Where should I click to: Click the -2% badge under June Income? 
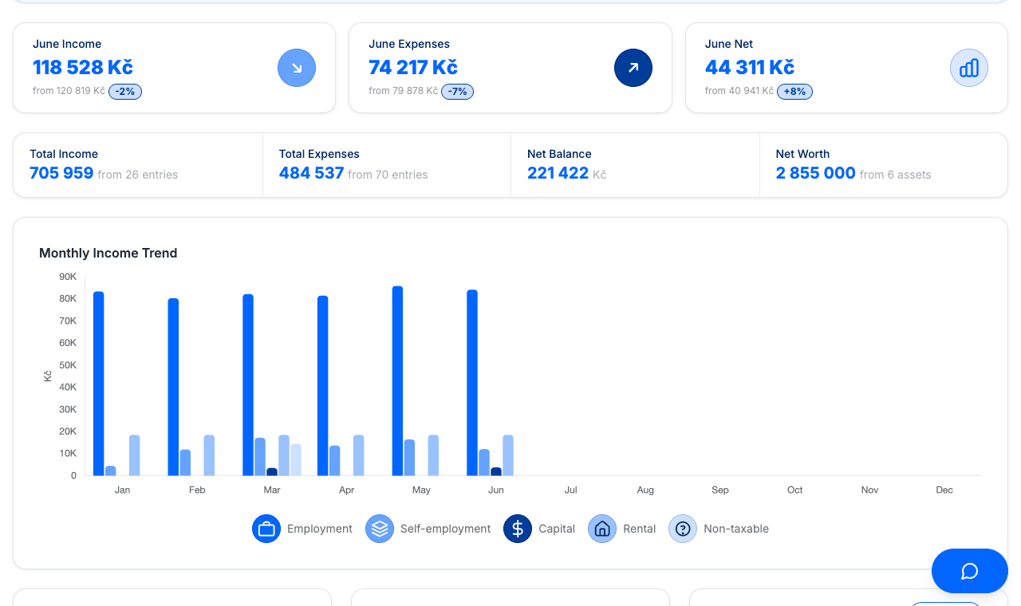coord(125,92)
